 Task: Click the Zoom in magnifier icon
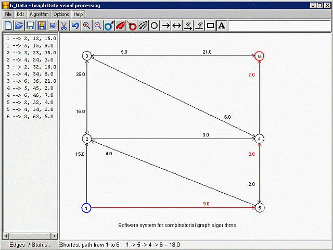tap(86, 26)
